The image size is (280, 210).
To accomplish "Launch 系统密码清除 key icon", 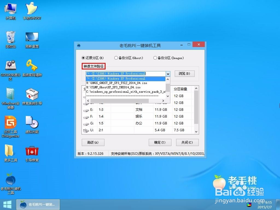I will point(32,68).
